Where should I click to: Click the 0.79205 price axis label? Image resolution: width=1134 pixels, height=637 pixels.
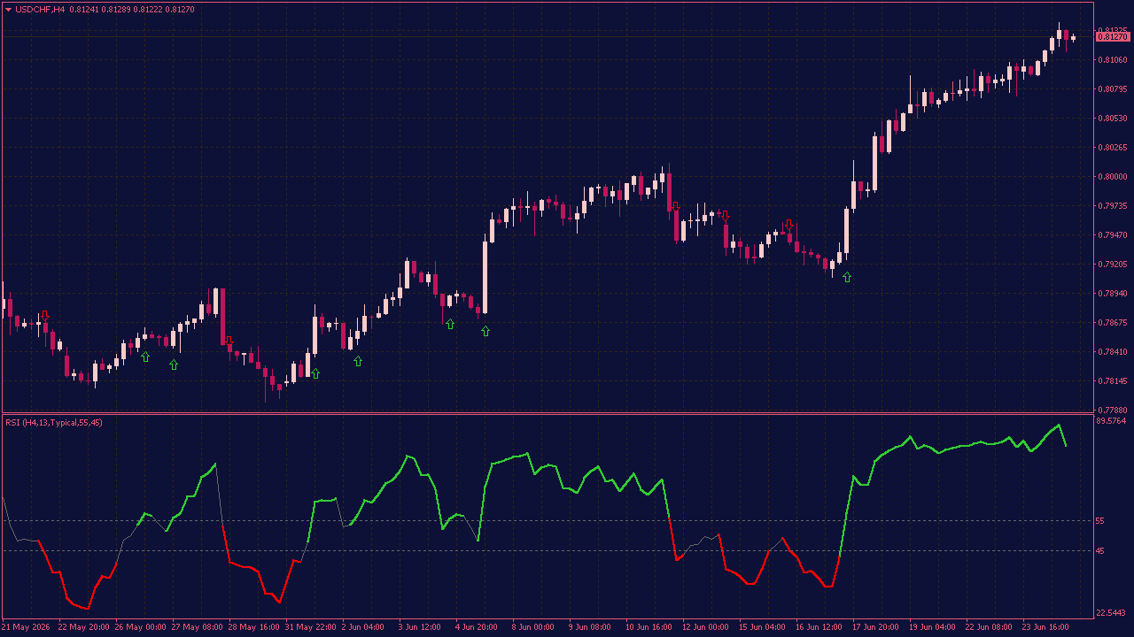click(x=1112, y=265)
